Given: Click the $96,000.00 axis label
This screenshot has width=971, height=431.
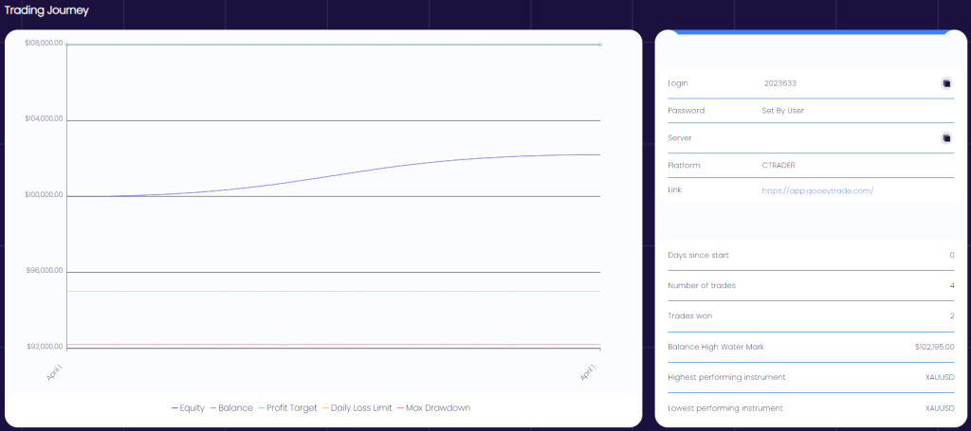Looking at the screenshot, I should [44, 271].
